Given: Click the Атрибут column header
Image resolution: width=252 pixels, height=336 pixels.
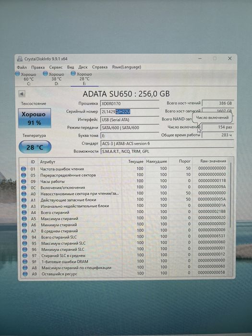Looking at the screenshot, I should (x=80, y=162).
